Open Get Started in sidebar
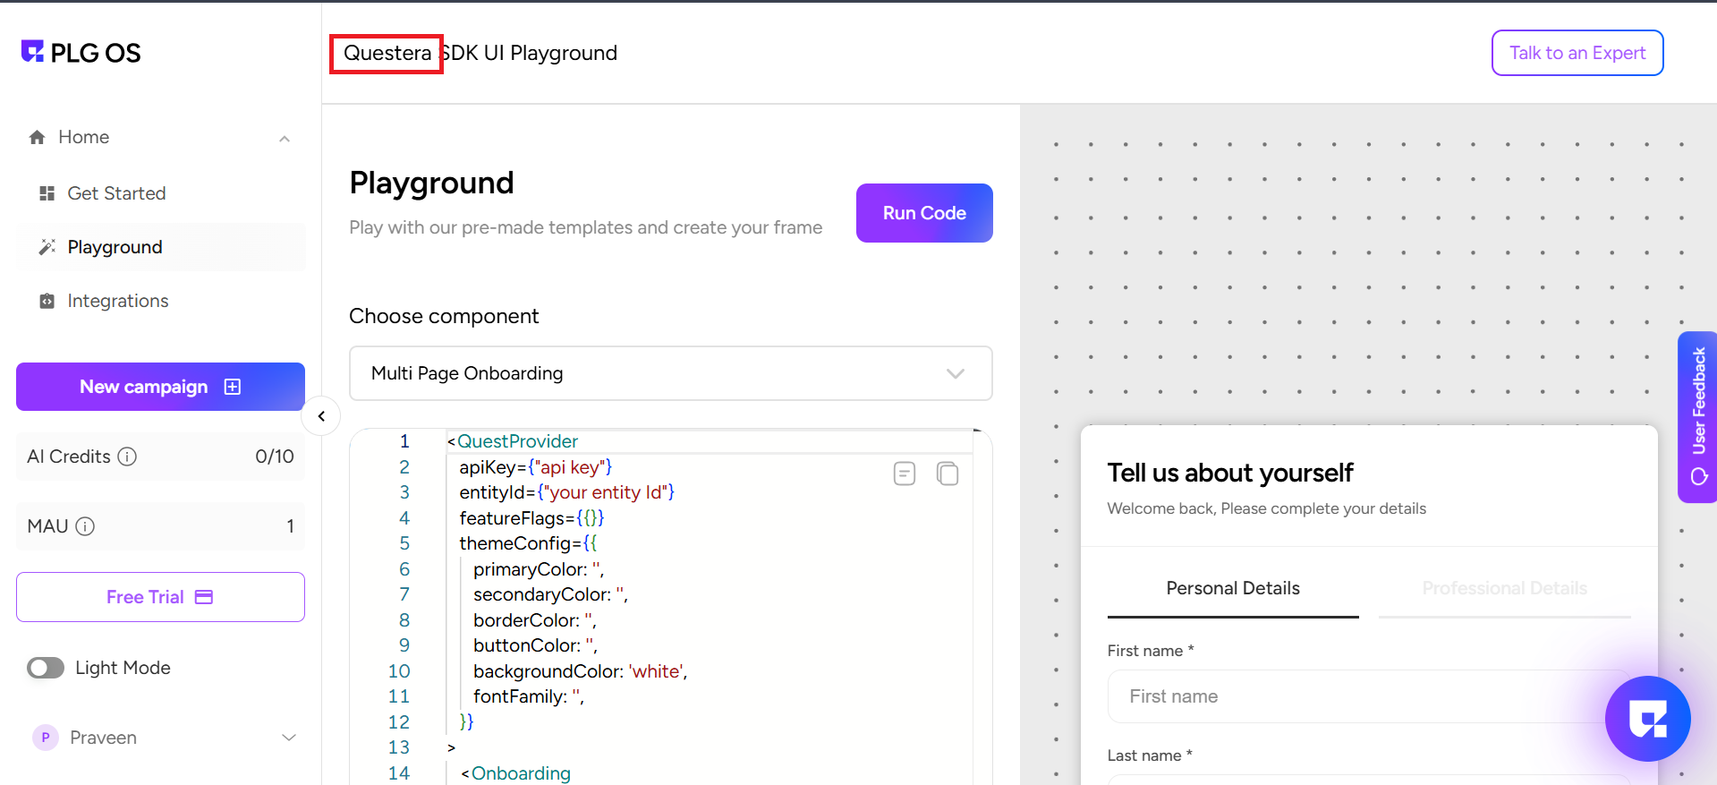Viewport: 1717px width, 785px height. click(x=116, y=193)
